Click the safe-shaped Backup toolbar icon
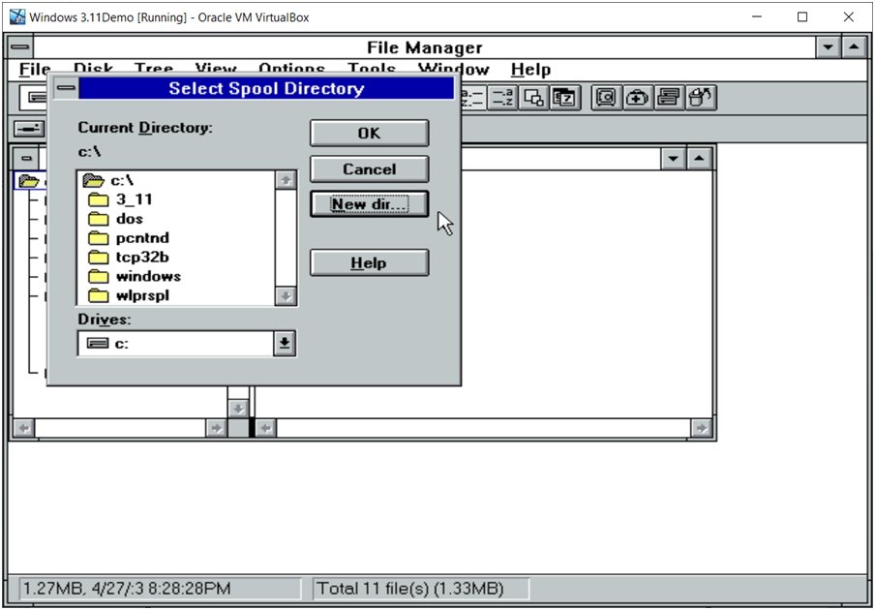 coord(606,98)
